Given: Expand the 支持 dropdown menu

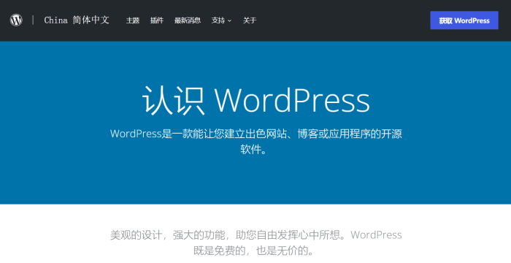Looking at the screenshot, I should tap(221, 20).
